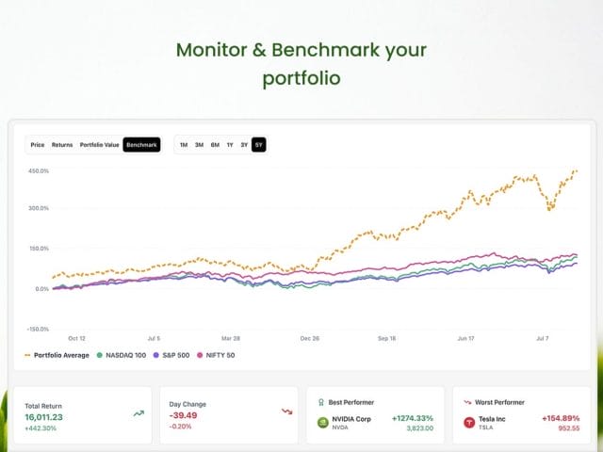This screenshot has width=603, height=452.
Task: Select the 3M time range
Action: click(199, 145)
